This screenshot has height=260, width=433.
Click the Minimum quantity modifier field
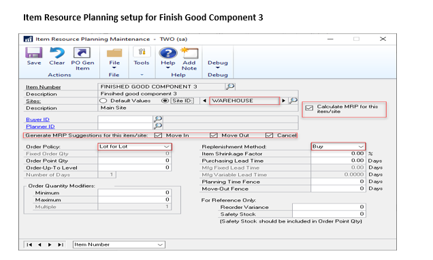135,193
